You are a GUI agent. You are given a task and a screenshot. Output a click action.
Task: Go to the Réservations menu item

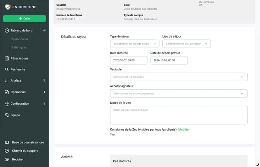coord(19,58)
